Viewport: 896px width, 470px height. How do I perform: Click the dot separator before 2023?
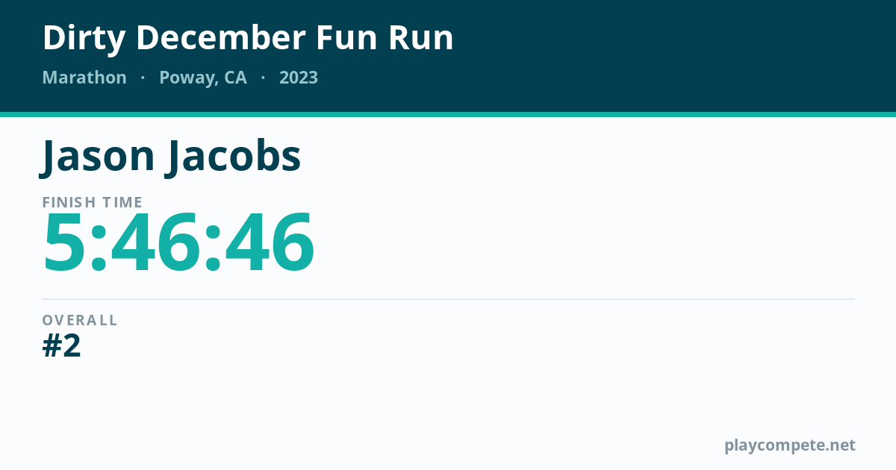click(x=263, y=78)
